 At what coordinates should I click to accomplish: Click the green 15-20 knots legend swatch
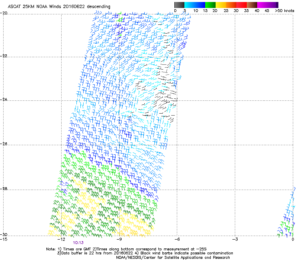coord(210,5)
